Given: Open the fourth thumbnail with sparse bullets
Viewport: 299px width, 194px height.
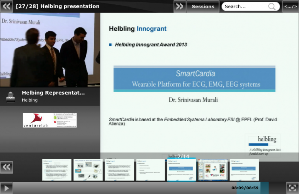Looking at the screenshot, I should tap(150, 170).
